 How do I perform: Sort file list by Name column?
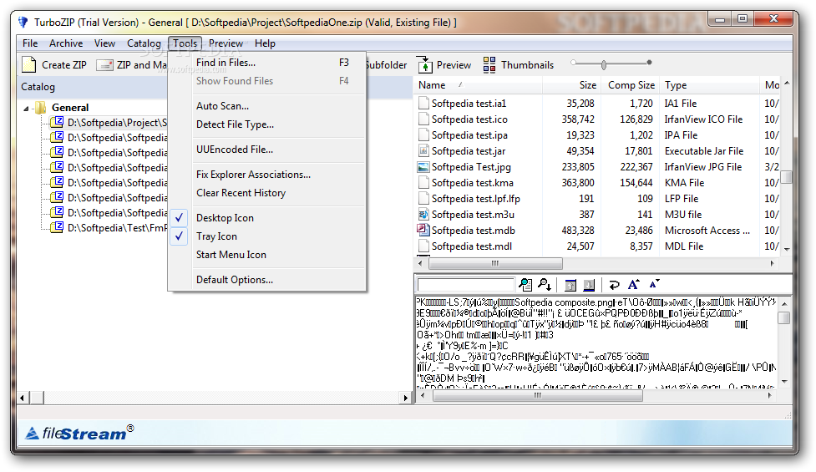(x=479, y=85)
